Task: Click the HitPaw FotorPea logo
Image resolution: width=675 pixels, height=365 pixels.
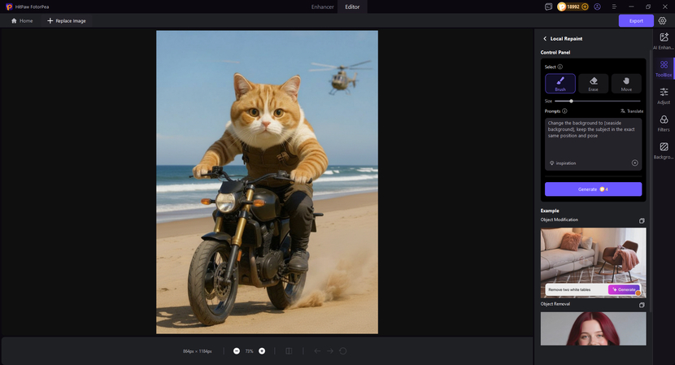Action: (x=9, y=7)
